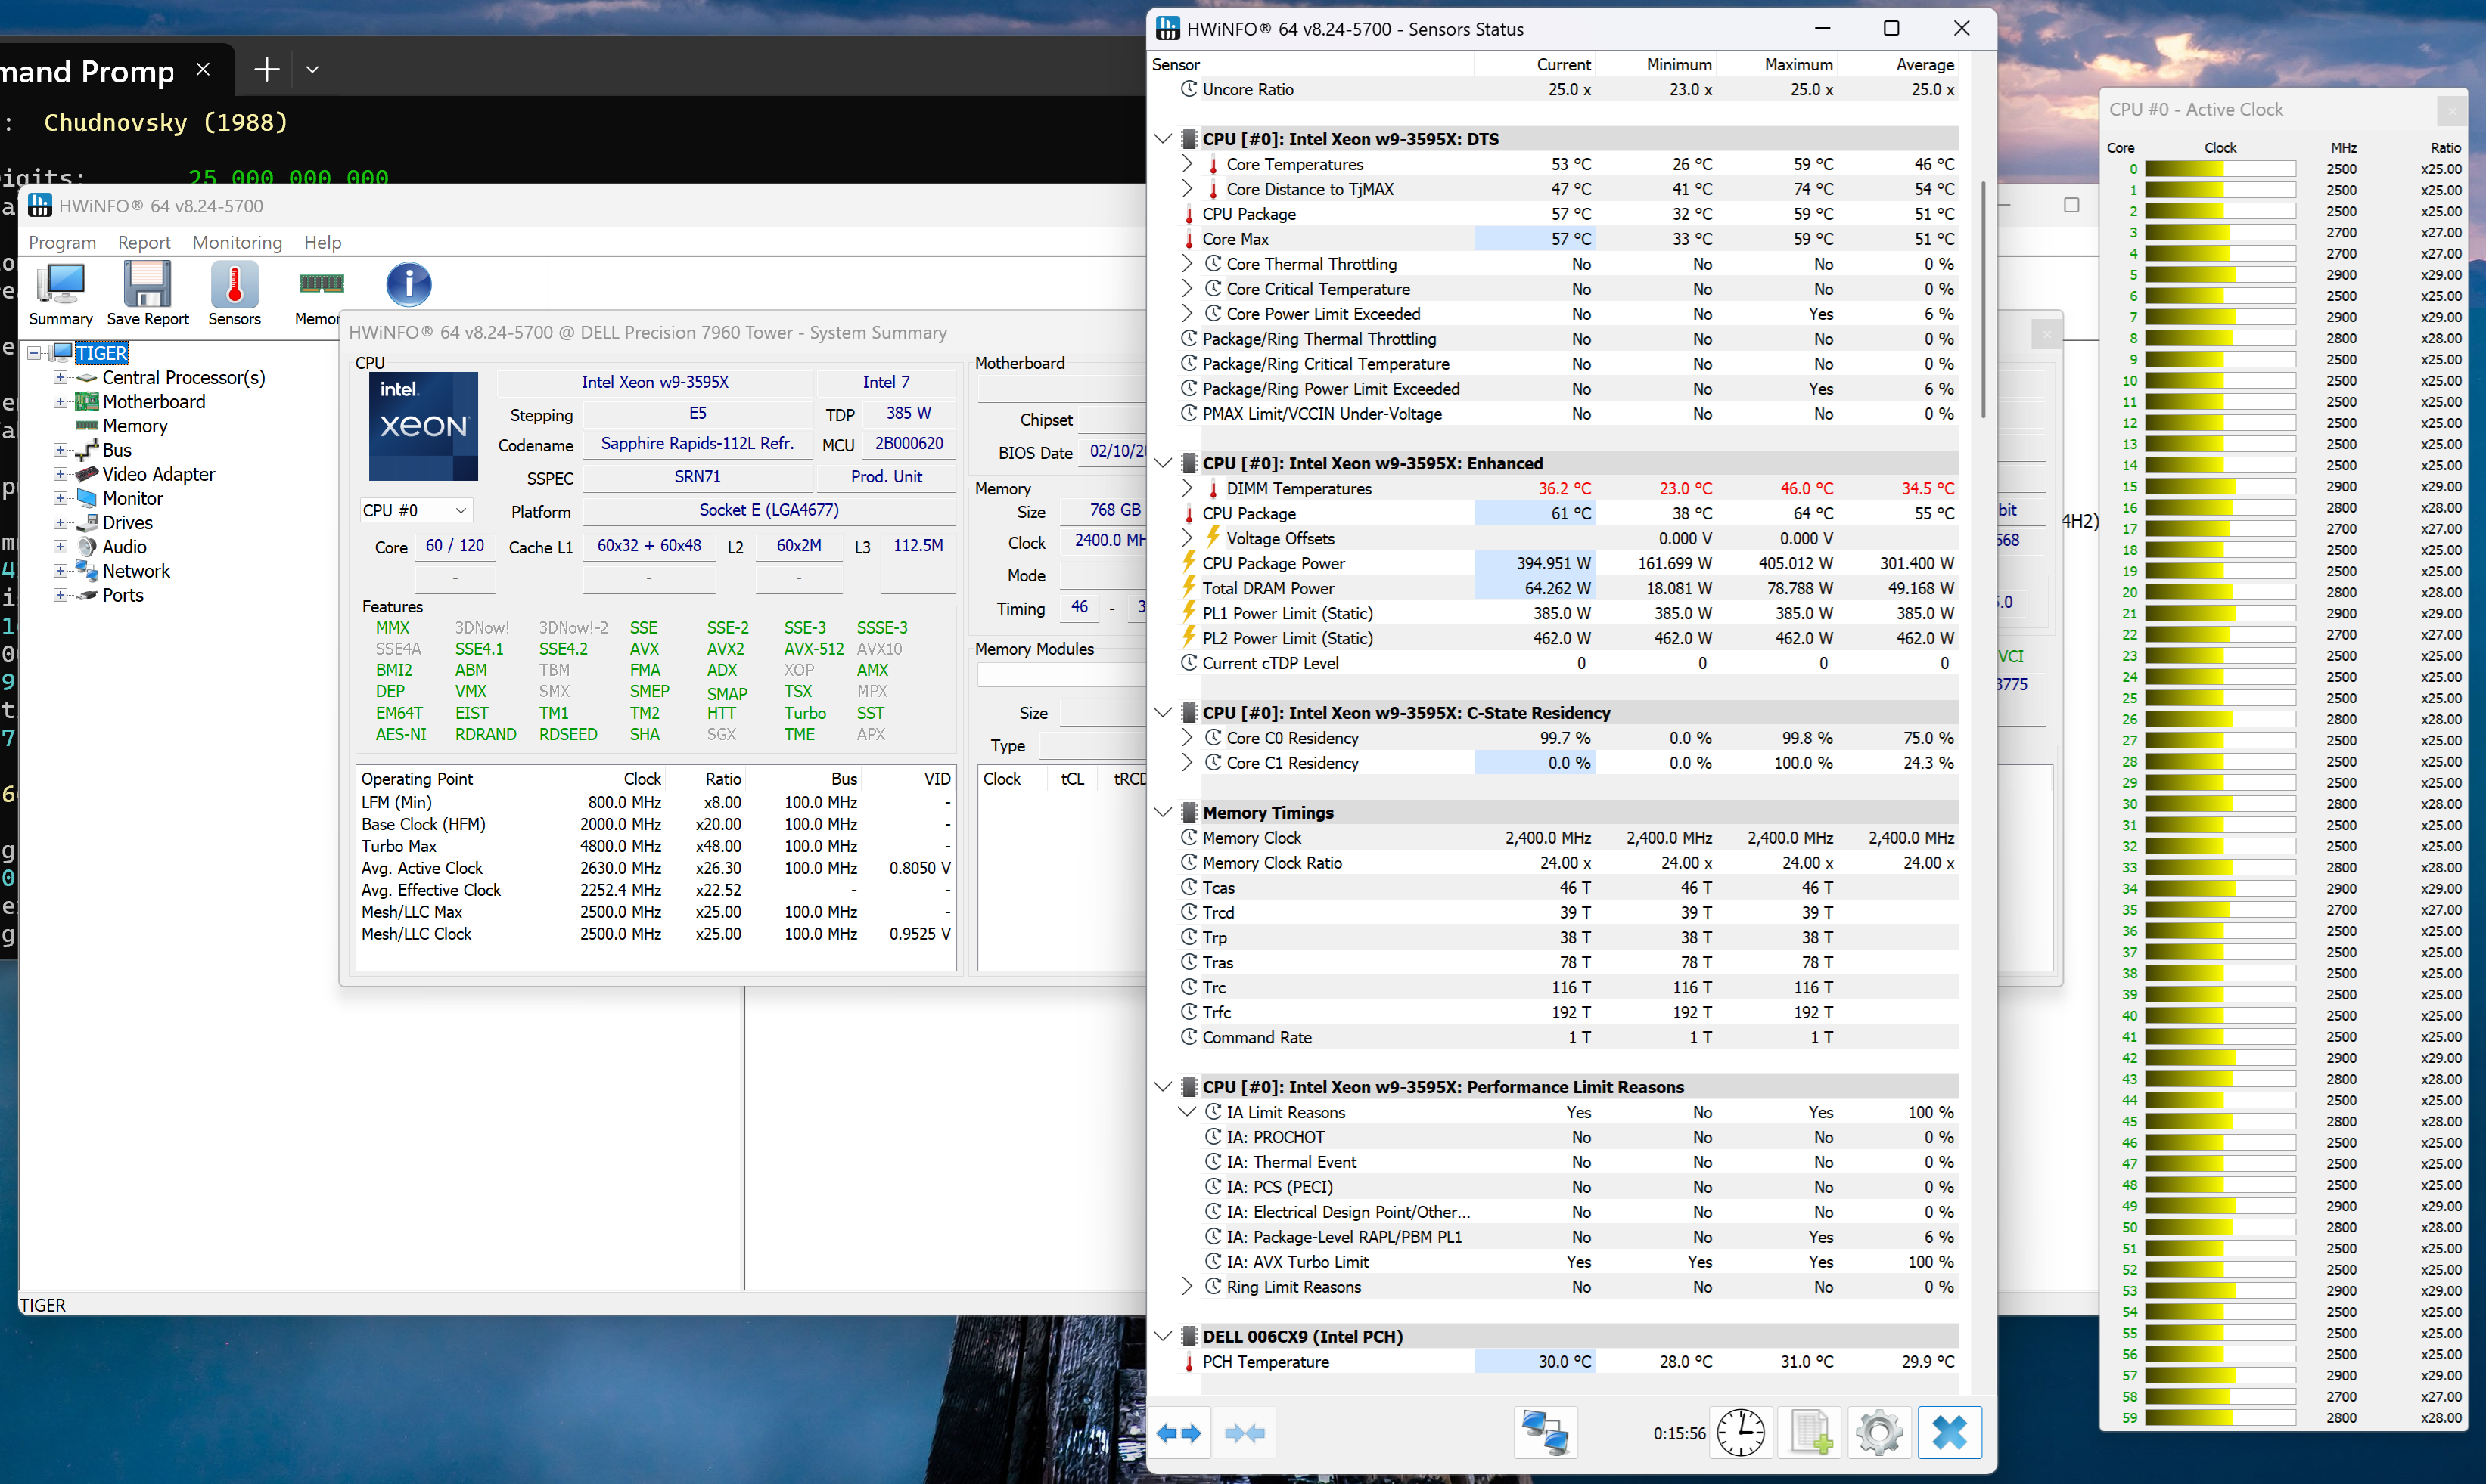Image resolution: width=2486 pixels, height=1484 pixels.
Task: Click HWiNFO logo in main window title bar
Action: point(40,206)
